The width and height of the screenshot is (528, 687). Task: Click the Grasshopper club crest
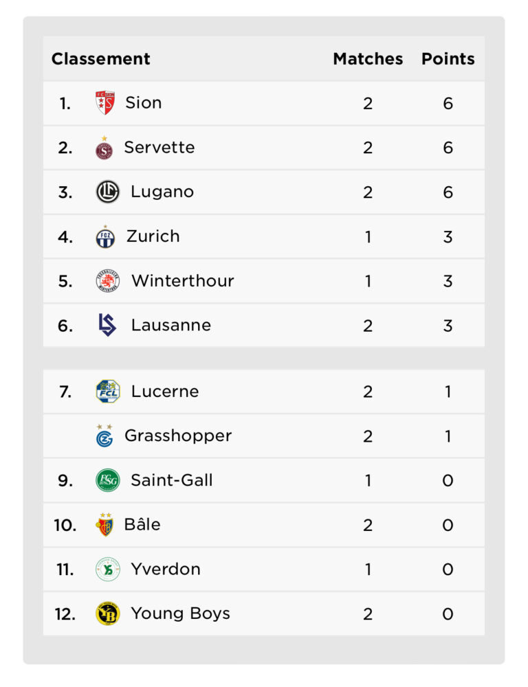(x=104, y=436)
